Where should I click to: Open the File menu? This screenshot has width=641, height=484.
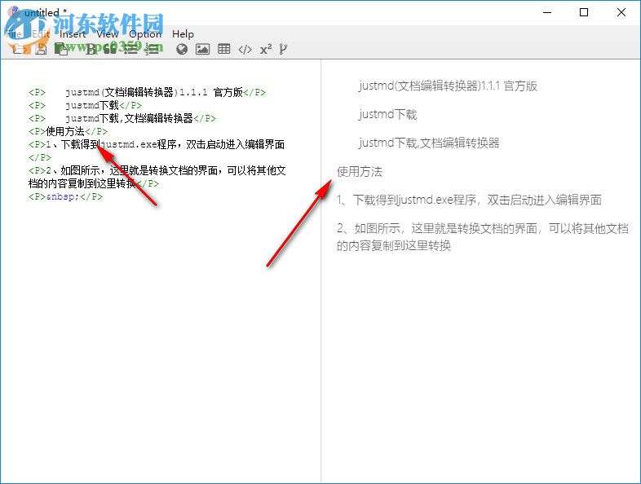(x=14, y=34)
